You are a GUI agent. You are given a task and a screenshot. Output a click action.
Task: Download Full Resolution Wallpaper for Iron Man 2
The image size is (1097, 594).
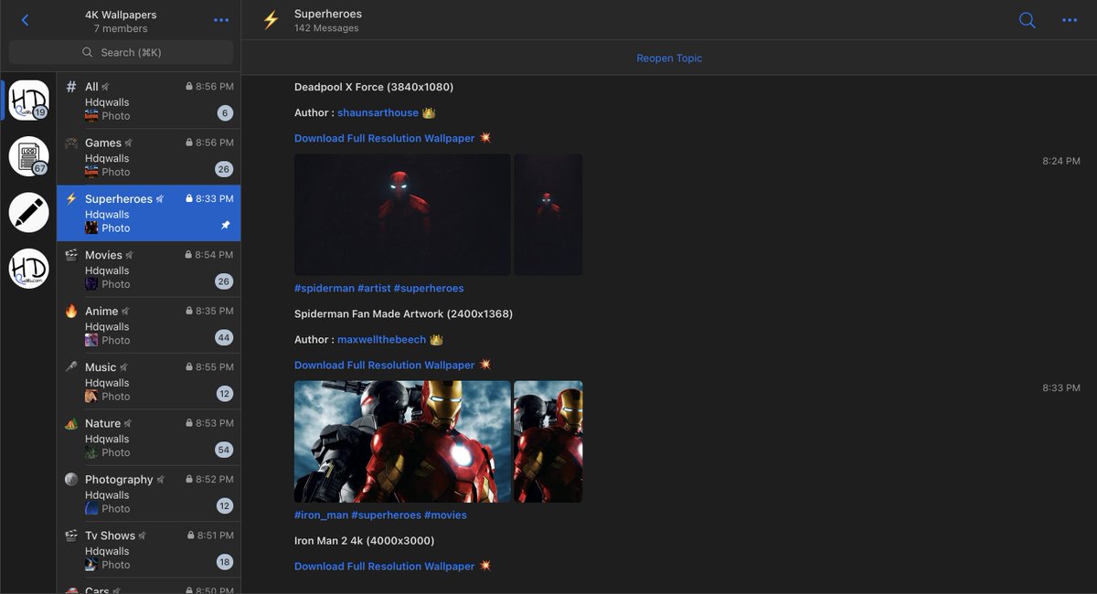click(385, 566)
